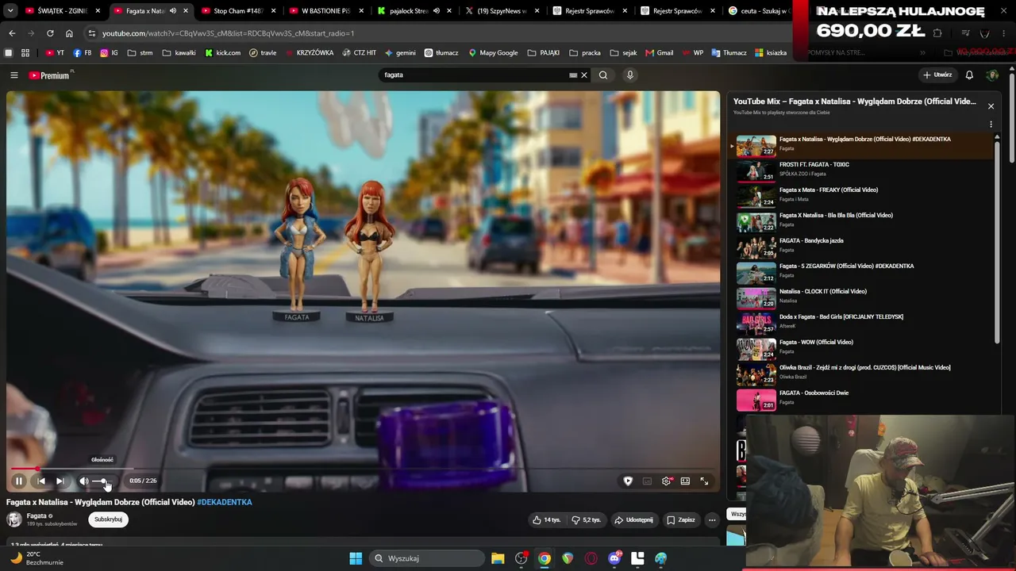Click the shield icon in player controls
The width and height of the screenshot is (1016, 571).
click(628, 481)
